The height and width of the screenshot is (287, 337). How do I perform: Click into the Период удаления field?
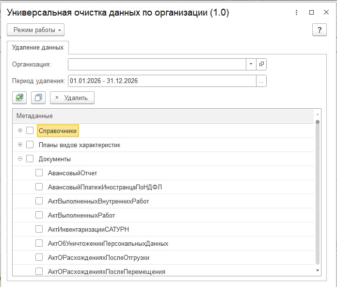pyautogui.click(x=162, y=81)
